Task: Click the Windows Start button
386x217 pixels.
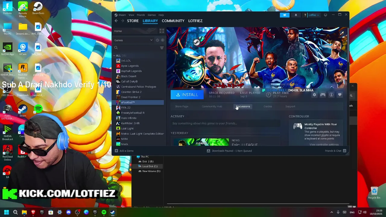Action: [6, 212]
